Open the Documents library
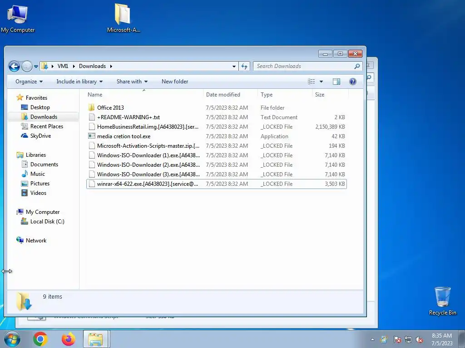This screenshot has width=465, height=348. pos(44,164)
